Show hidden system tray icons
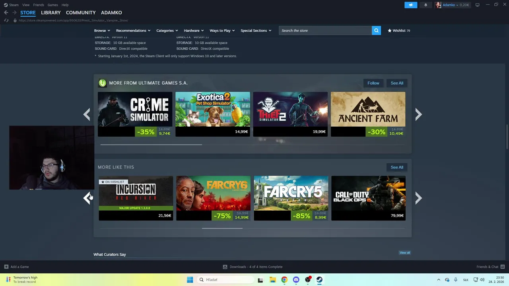This screenshot has height=286, width=509. click(x=439, y=280)
